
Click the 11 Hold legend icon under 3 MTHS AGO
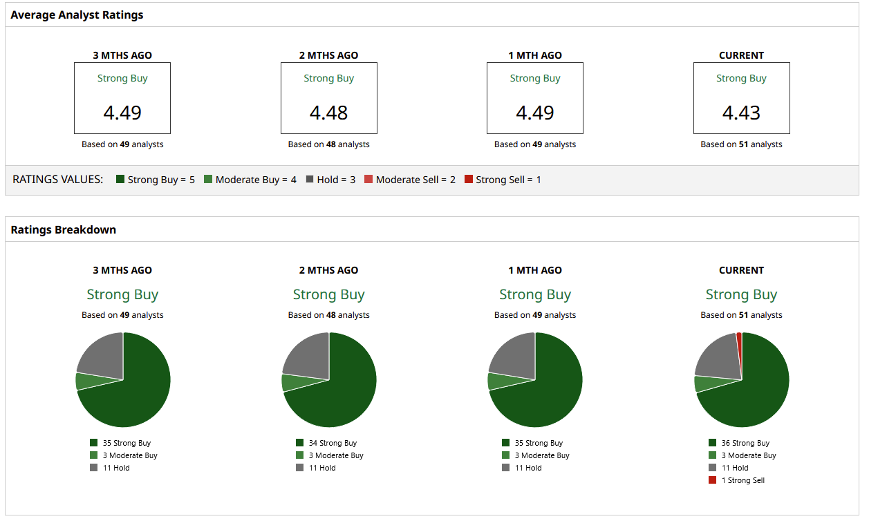94,468
